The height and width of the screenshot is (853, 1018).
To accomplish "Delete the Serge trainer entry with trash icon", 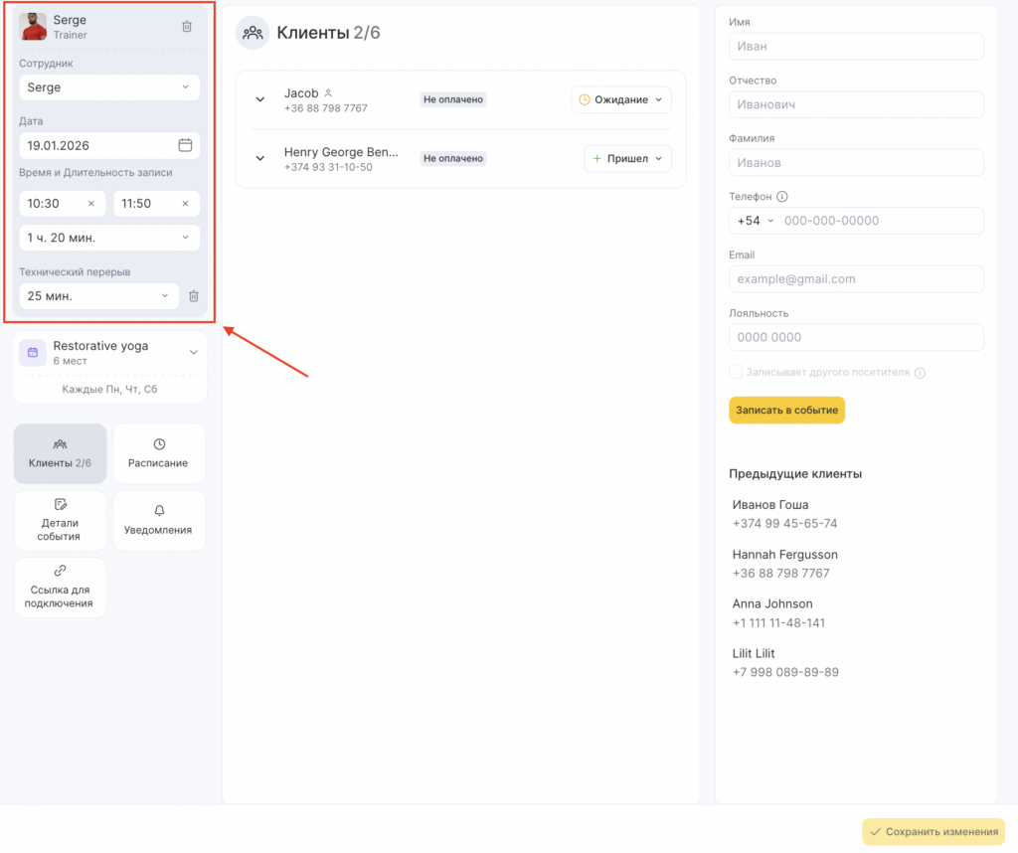I will click(187, 27).
